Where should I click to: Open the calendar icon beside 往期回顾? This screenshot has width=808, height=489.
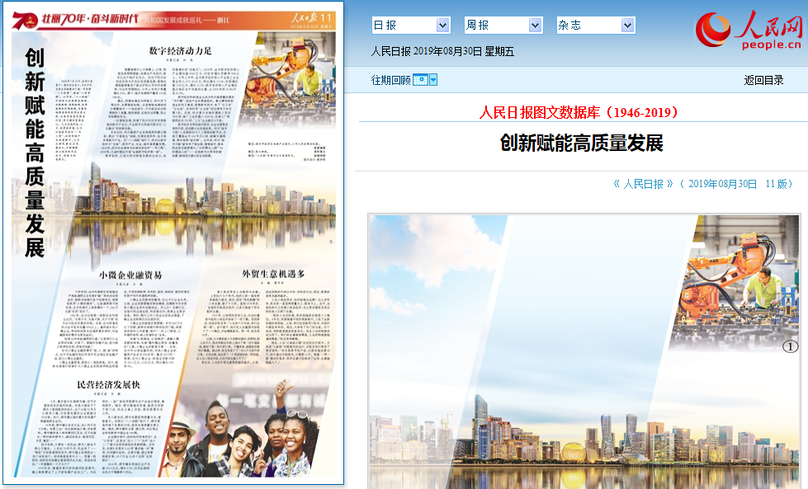point(419,80)
